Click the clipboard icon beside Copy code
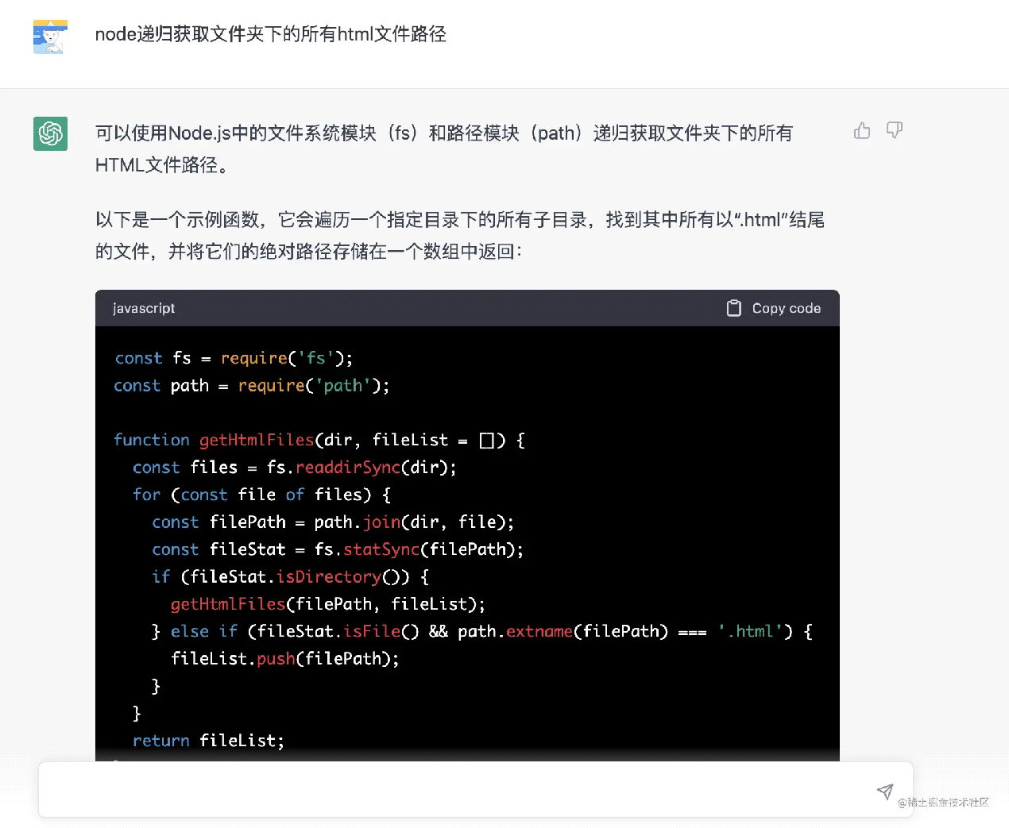This screenshot has width=1009, height=828. 733,308
